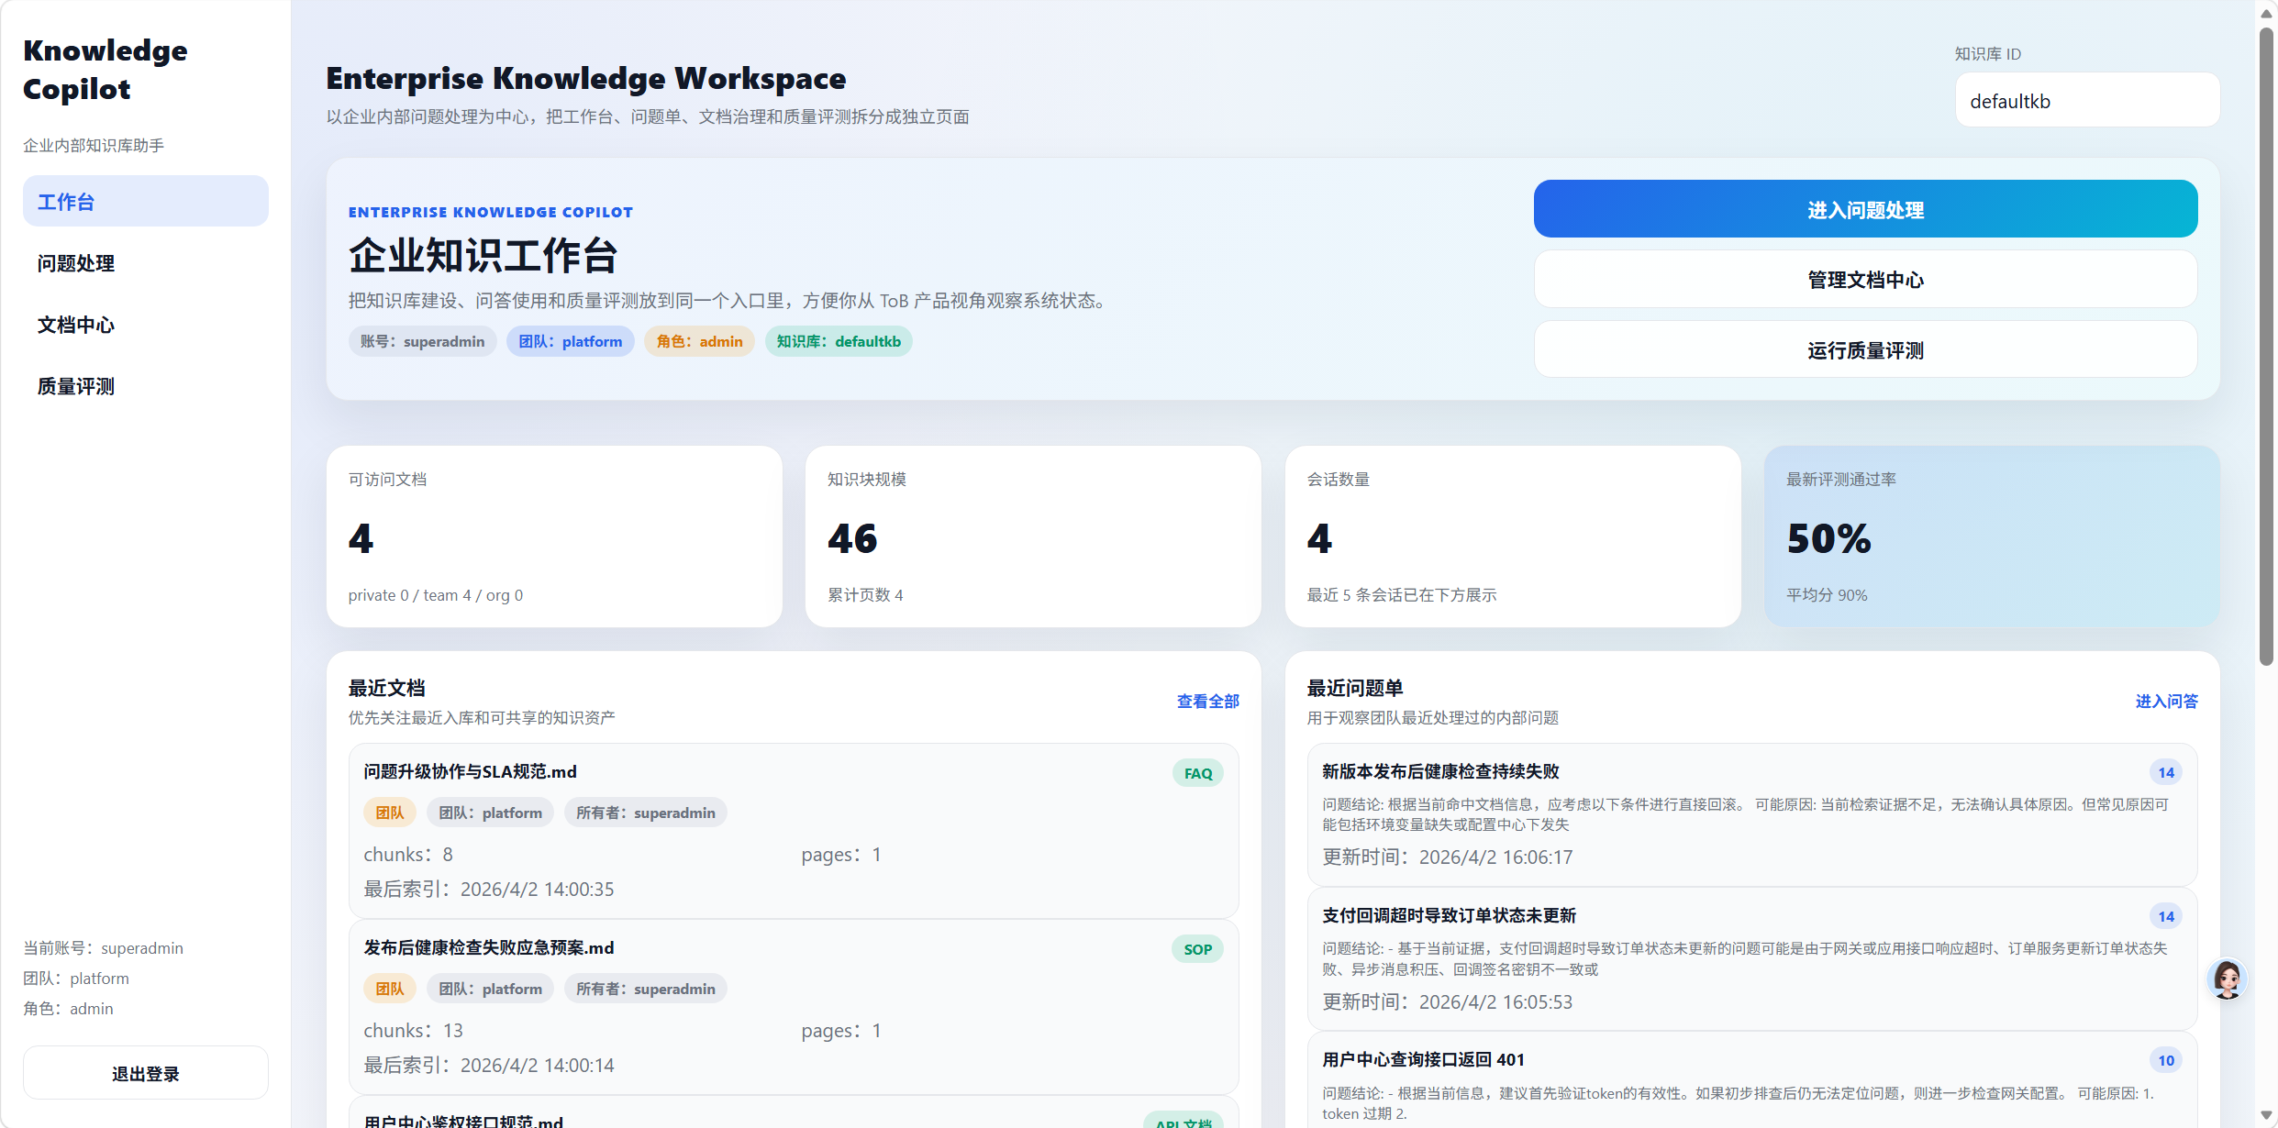Click 当前账号: superadmin in the sidebar footer

pyautogui.click(x=104, y=948)
